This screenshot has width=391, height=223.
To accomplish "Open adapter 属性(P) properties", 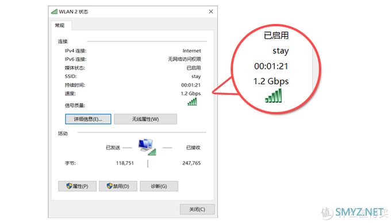I will (x=77, y=186).
